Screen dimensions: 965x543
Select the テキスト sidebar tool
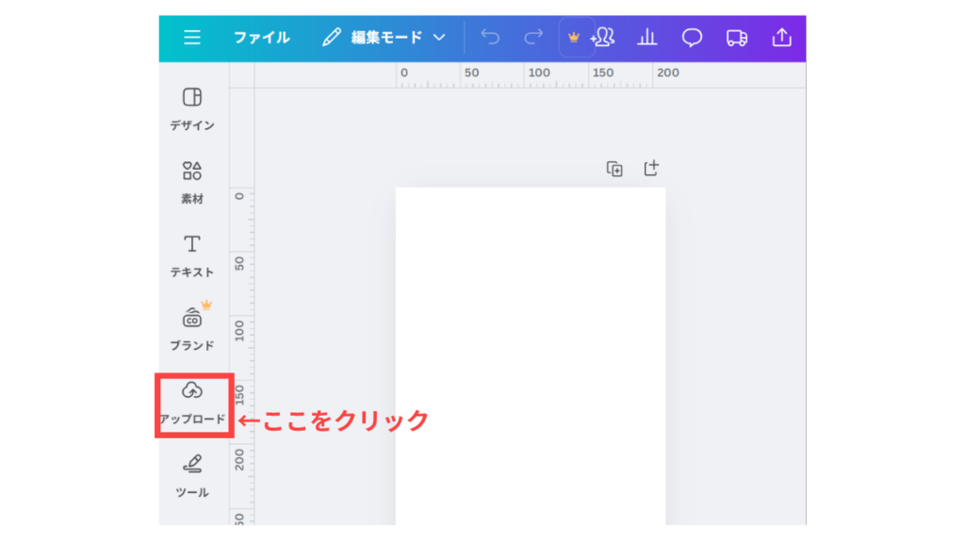pyautogui.click(x=192, y=255)
